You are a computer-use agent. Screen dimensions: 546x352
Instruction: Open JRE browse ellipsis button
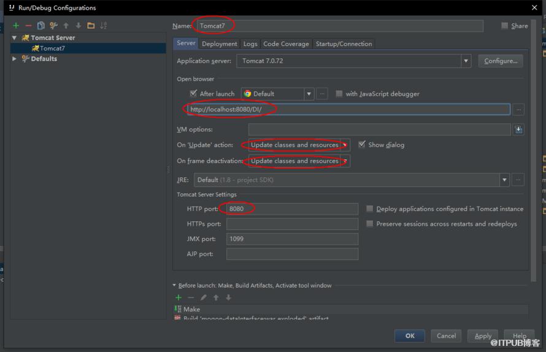click(x=518, y=180)
